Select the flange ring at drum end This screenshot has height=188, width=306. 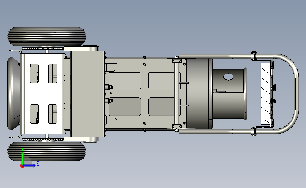tap(245, 93)
